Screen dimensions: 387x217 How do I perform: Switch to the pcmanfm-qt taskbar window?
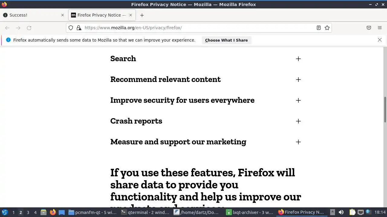click(93, 212)
